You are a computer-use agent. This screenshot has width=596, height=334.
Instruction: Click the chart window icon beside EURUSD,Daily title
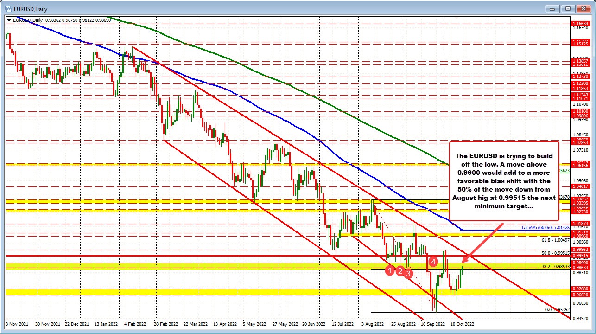(8, 8)
